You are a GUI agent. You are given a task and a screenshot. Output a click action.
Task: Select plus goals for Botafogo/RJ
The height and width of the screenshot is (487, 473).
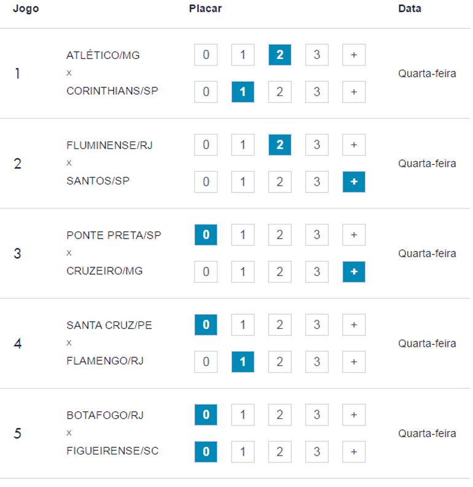pos(354,415)
